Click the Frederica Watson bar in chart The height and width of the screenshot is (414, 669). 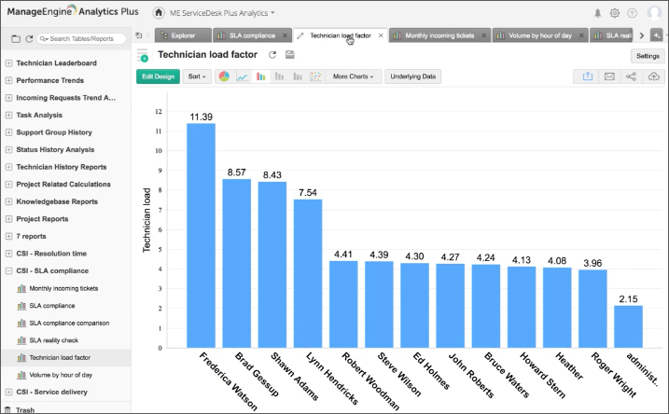point(201,235)
